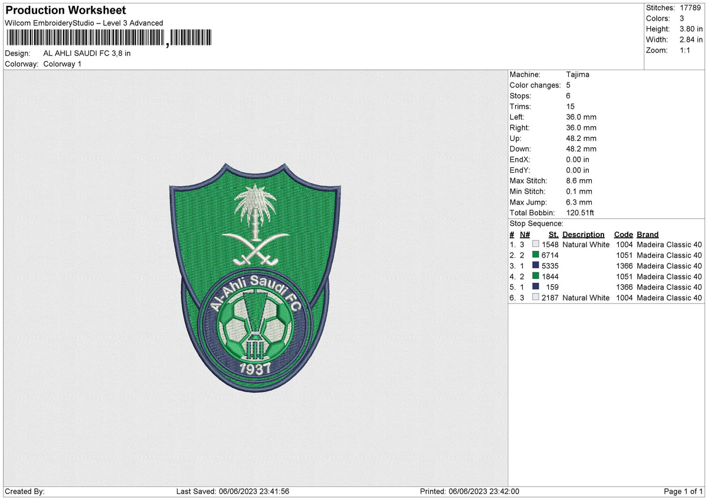This screenshot has width=708, height=500.
Task: Select 'Natural White' in stop 1 row
Action: point(586,245)
